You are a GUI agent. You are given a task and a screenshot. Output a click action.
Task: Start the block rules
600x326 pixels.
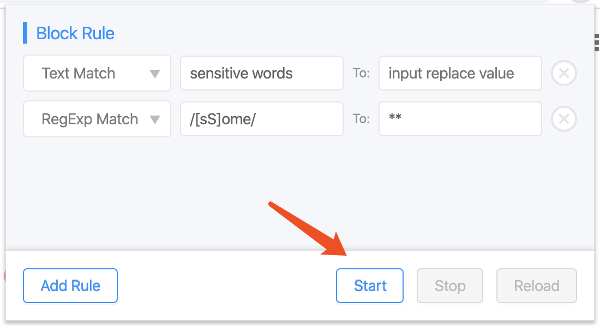[370, 286]
